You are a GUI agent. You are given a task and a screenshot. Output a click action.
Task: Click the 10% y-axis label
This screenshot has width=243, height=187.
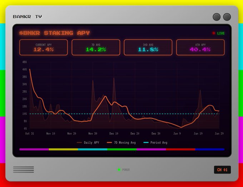pyautogui.click(x=25, y=114)
